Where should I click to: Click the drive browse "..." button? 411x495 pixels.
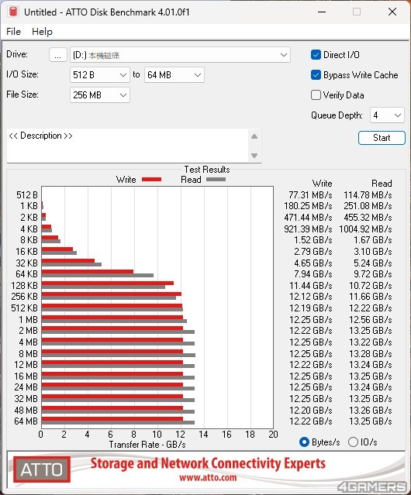pyautogui.click(x=58, y=55)
